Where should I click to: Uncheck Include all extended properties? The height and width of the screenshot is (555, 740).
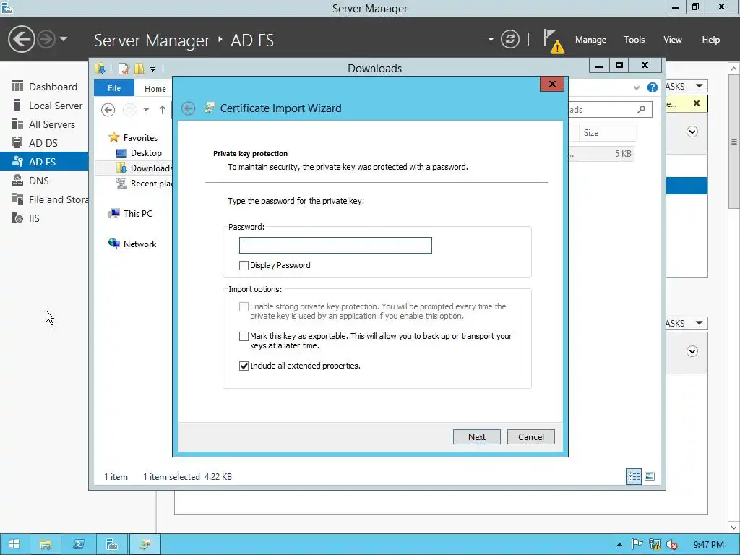tap(244, 366)
